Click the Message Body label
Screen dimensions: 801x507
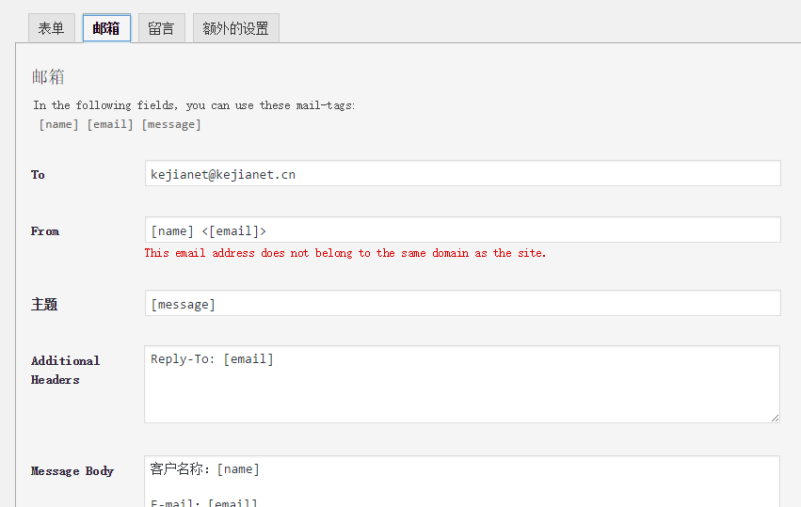[72, 471]
